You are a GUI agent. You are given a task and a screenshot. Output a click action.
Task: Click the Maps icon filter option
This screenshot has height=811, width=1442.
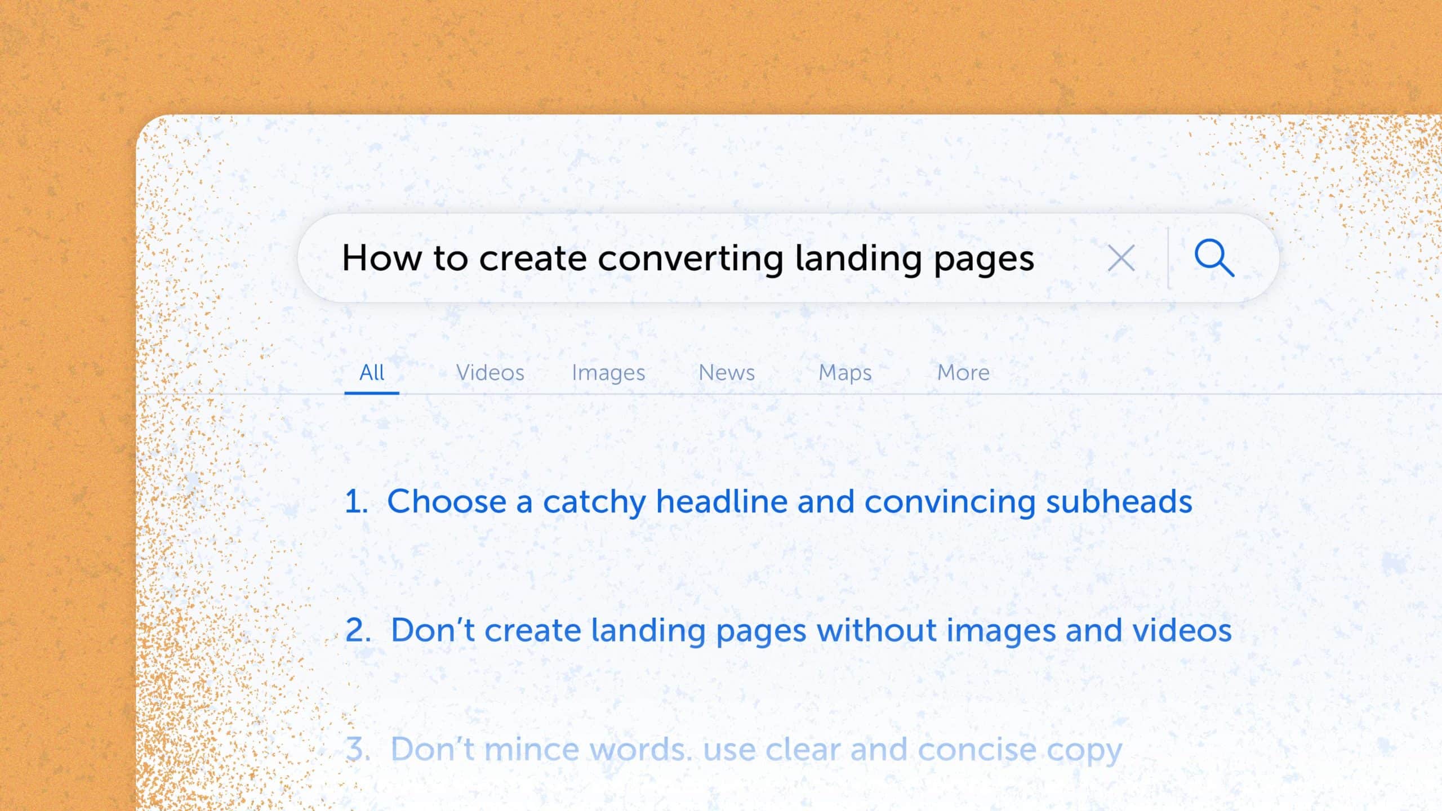[845, 371]
